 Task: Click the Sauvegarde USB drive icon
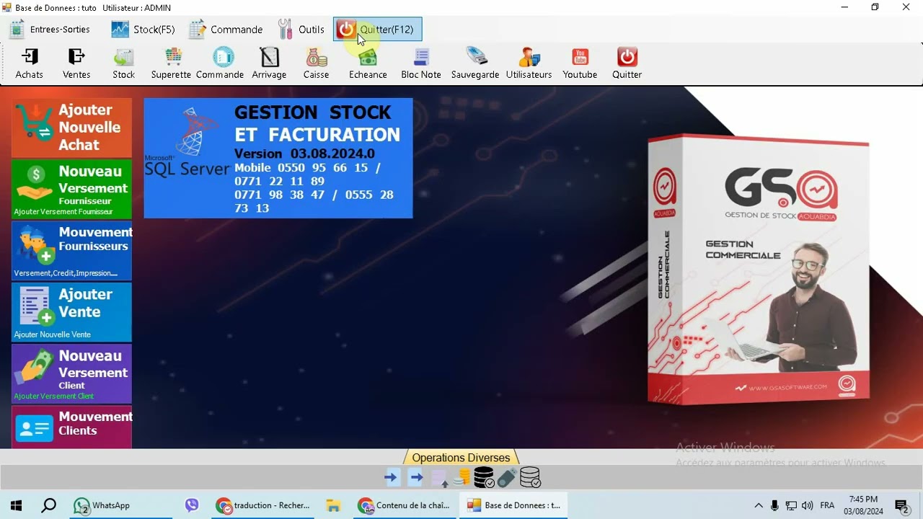pyautogui.click(x=475, y=63)
